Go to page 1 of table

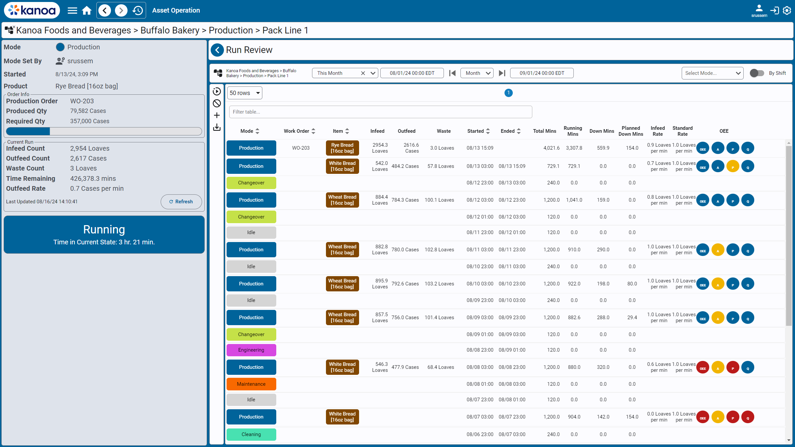[508, 93]
